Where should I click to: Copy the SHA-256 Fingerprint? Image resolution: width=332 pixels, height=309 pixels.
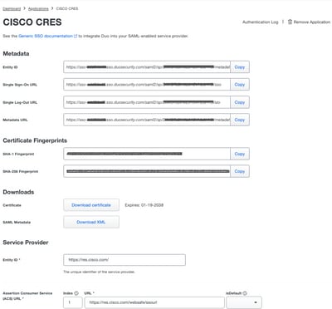(240, 171)
